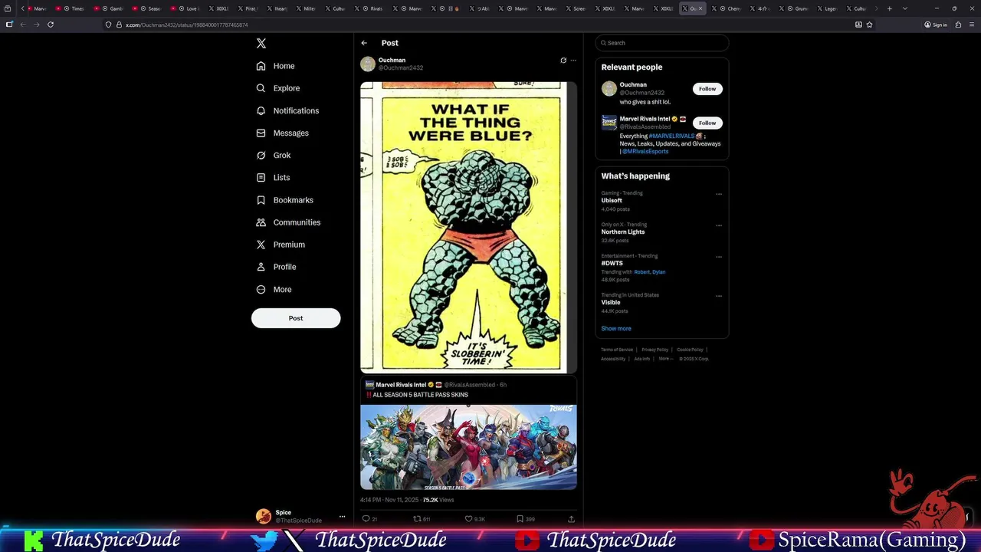
Task: Open the @MRivalsEsports mention link
Action: pos(645,151)
